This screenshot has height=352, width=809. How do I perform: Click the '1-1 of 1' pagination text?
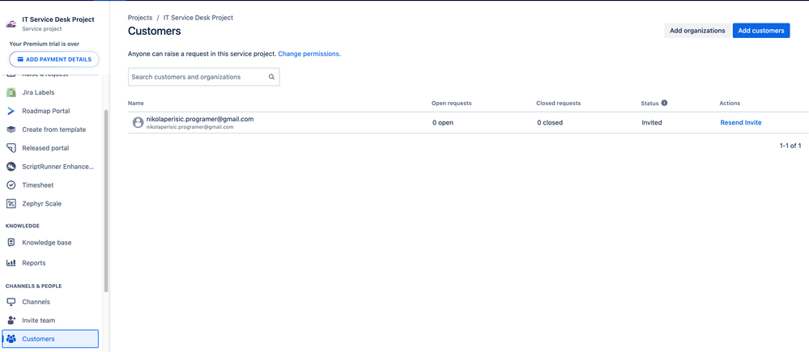[790, 146]
